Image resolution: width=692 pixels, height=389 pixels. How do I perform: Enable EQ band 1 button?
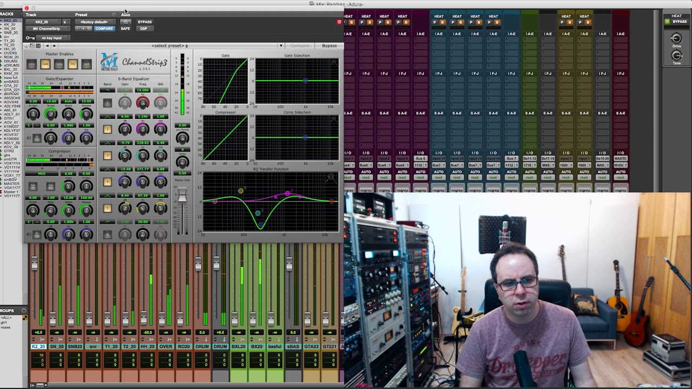click(108, 103)
